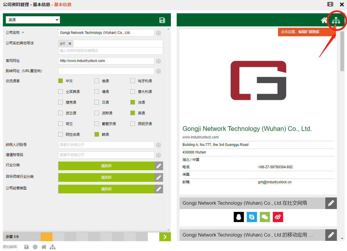
Task: Click the film strip icon at top right
Action: (330, 4)
